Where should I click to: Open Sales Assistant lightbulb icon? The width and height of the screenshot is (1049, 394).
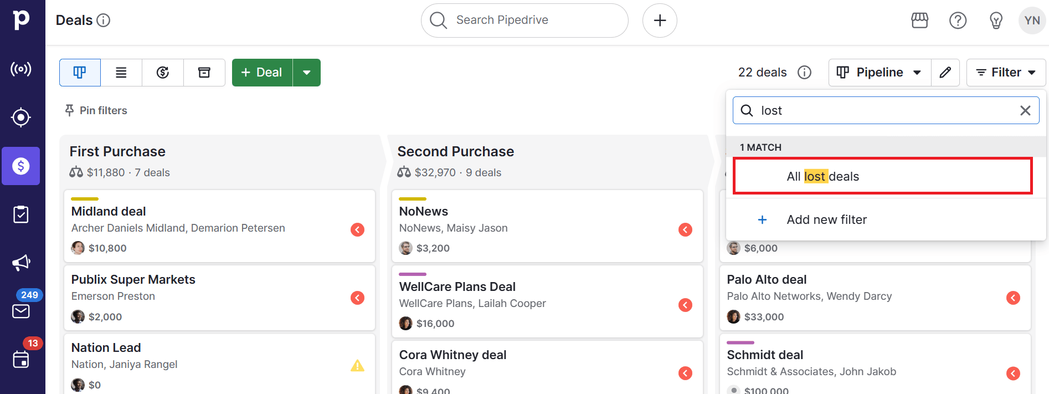pyautogui.click(x=996, y=21)
